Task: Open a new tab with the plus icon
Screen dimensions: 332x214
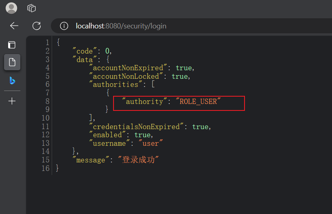Action: coord(12,101)
